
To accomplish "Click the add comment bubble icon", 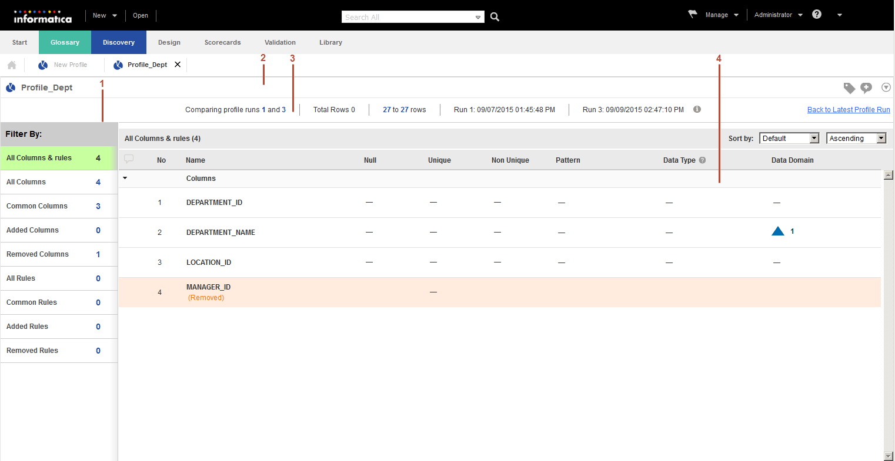I will point(866,88).
